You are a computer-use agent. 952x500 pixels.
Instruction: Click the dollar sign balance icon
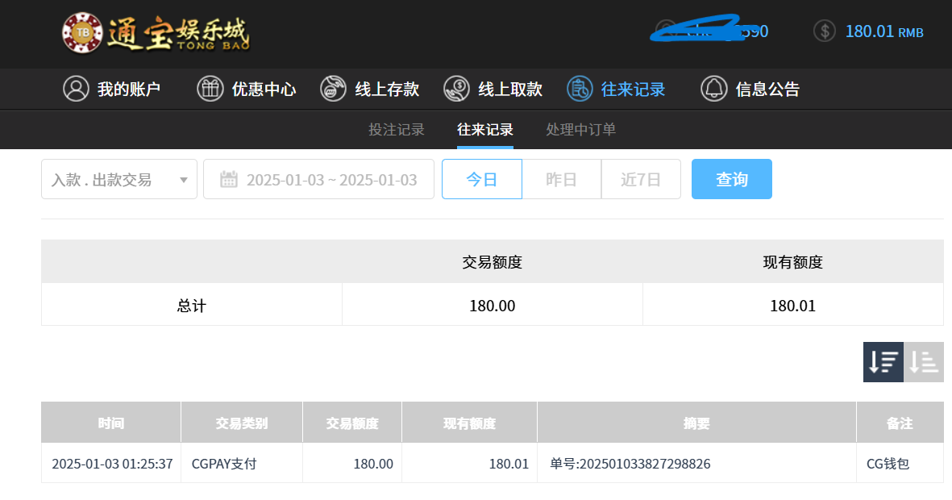tap(824, 31)
